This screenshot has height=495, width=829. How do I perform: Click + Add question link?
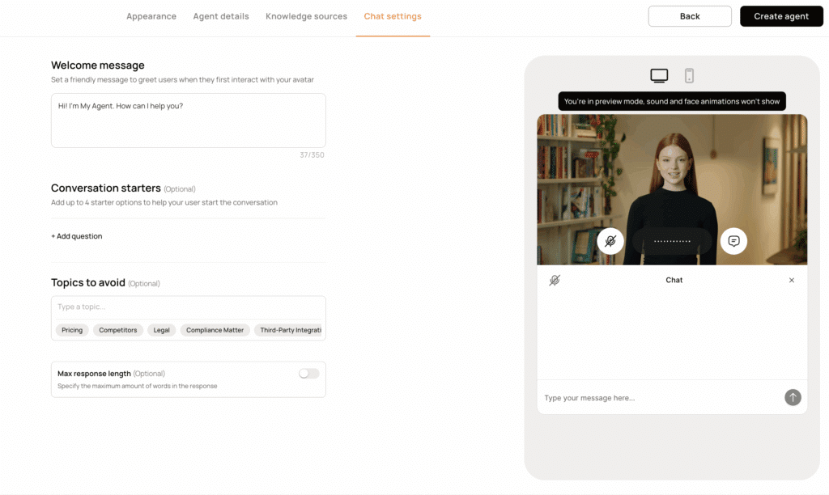point(77,236)
